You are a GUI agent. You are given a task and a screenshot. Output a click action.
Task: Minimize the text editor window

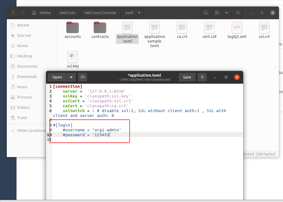215,77
